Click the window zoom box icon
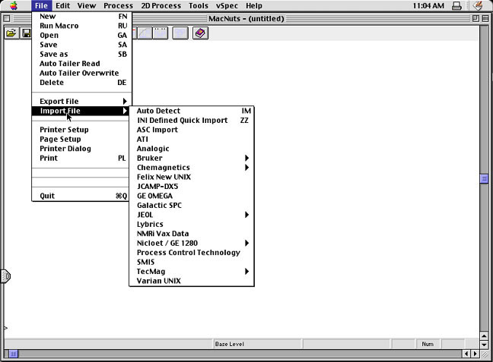Viewport: 493px width, 362px height. tap(476, 18)
